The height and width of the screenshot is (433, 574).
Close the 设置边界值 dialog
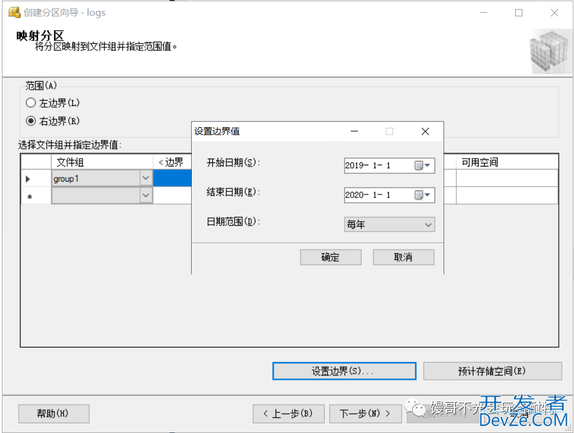(425, 131)
